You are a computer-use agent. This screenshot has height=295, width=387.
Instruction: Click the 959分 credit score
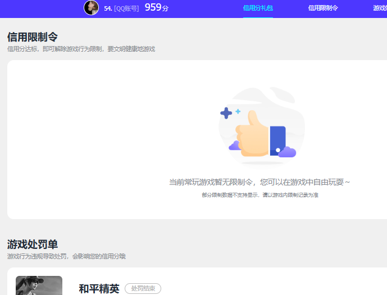(x=157, y=7)
